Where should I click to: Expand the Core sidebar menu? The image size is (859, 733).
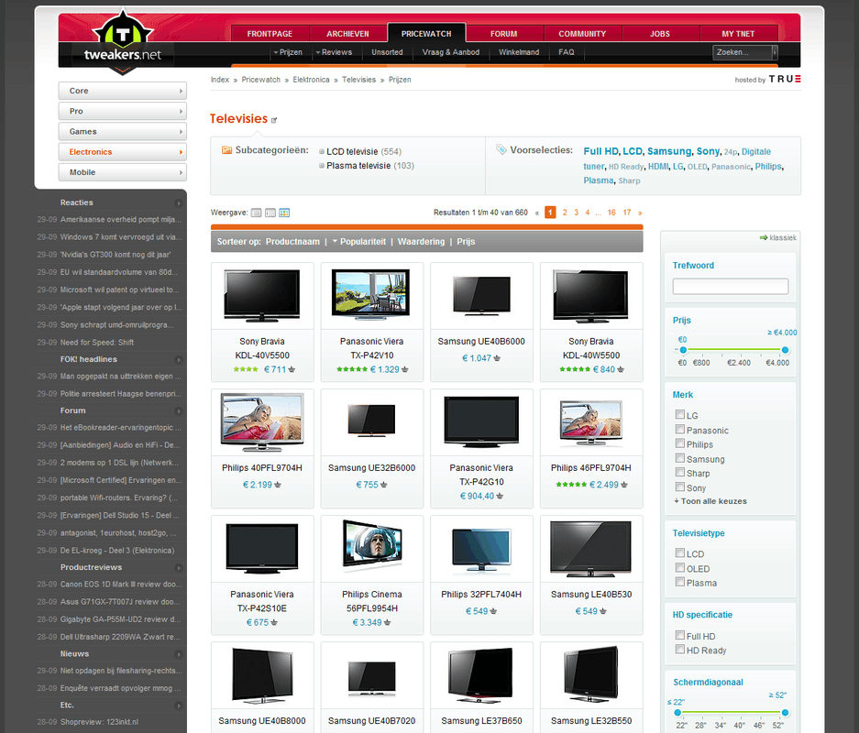[x=123, y=91]
